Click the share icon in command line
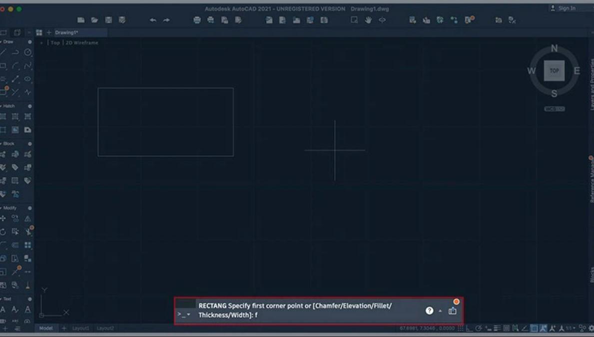The width and height of the screenshot is (594, 337). (x=452, y=311)
